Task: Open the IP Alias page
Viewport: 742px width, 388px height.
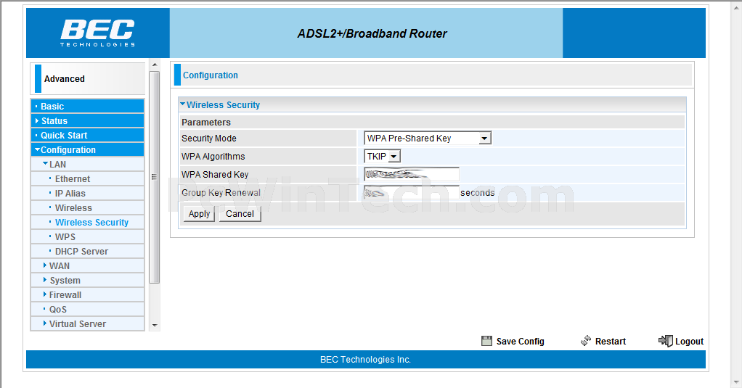Action: pos(70,194)
